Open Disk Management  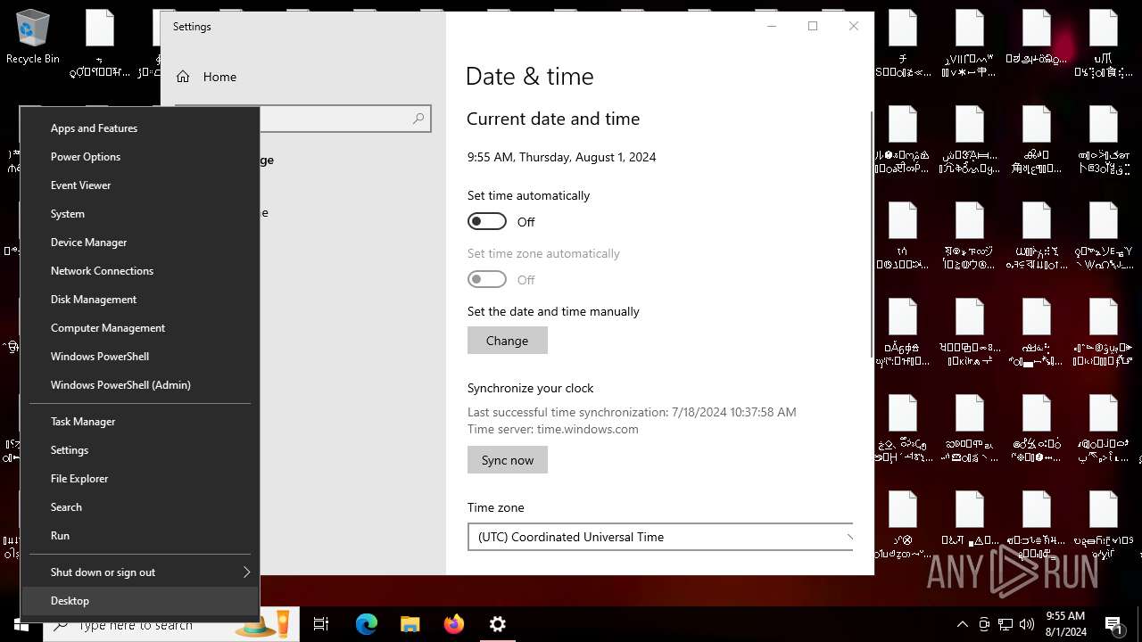tap(140, 300)
